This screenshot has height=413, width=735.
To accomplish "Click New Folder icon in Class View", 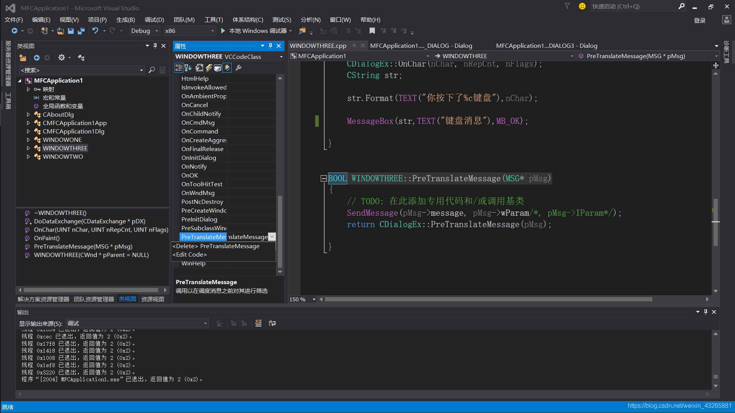I will click(23, 58).
